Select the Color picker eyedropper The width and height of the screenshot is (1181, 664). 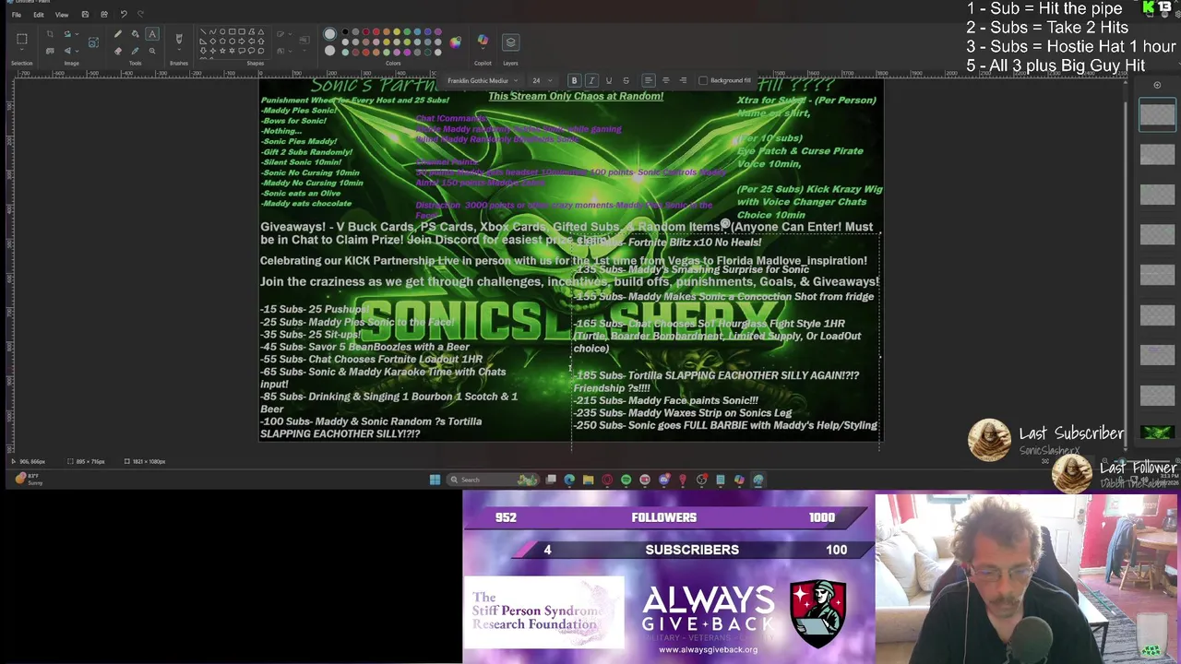pyautogui.click(x=135, y=51)
